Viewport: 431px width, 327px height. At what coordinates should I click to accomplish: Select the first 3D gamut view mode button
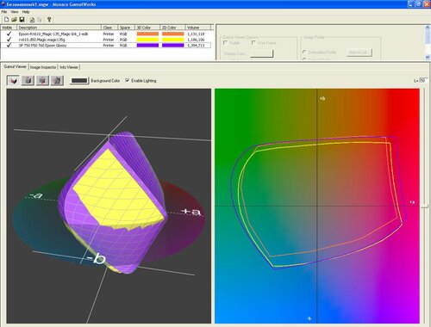point(13,81)
